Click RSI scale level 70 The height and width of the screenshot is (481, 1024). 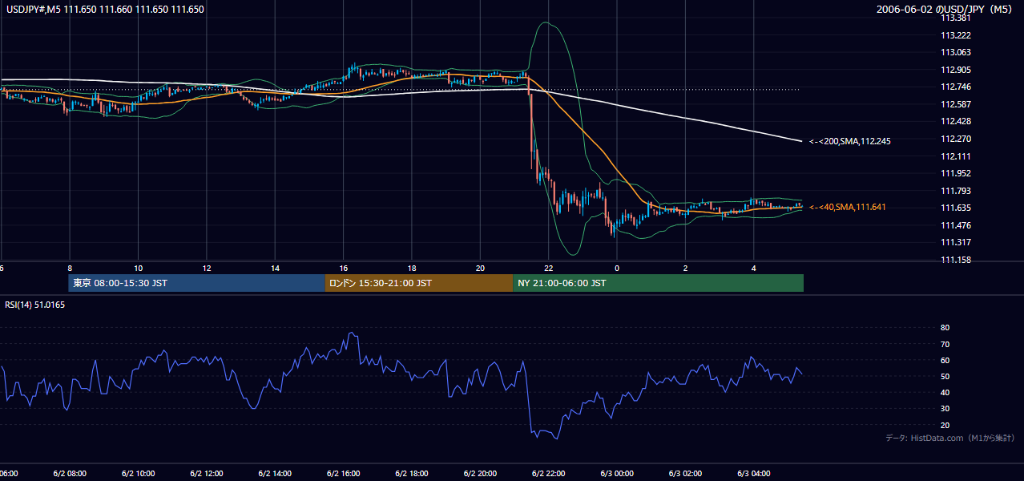point(945,344)
